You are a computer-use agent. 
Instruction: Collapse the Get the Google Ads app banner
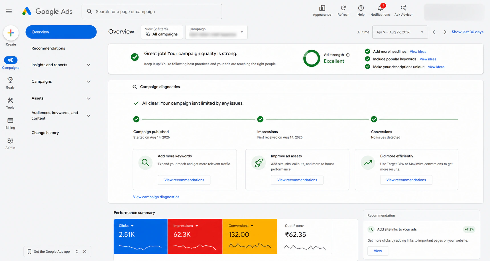[77, 252]
